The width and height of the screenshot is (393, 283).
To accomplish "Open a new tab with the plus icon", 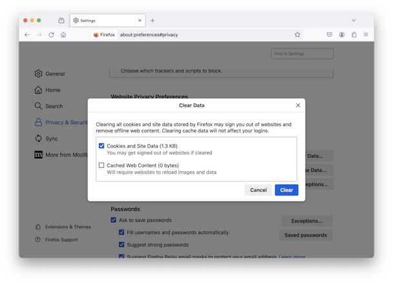I will pos(153,21).
